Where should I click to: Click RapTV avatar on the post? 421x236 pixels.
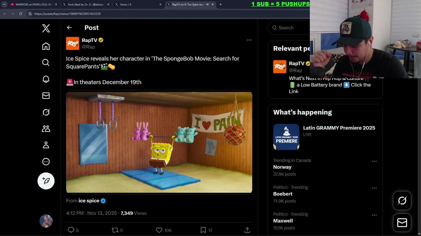point(73,43)
